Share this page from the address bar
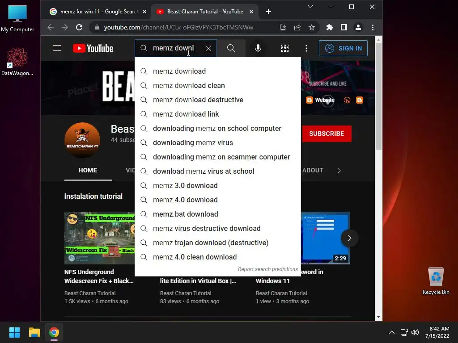Screen dimensions: 458x343 (x=297, y=27)
